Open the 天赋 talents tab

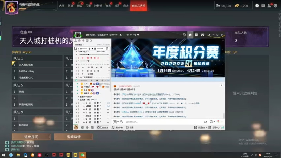79,6
